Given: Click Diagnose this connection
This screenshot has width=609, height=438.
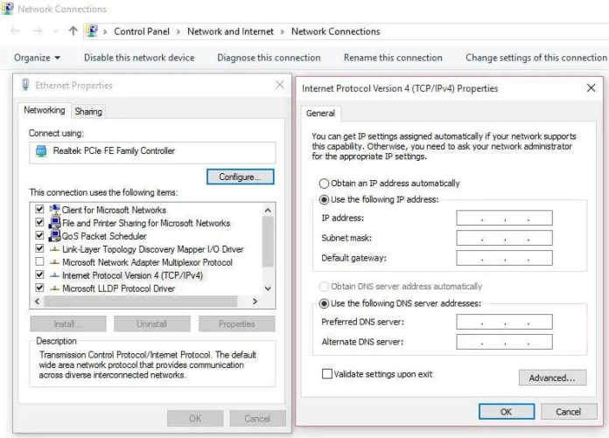Looking at the screenshot, I should [269, 58].
